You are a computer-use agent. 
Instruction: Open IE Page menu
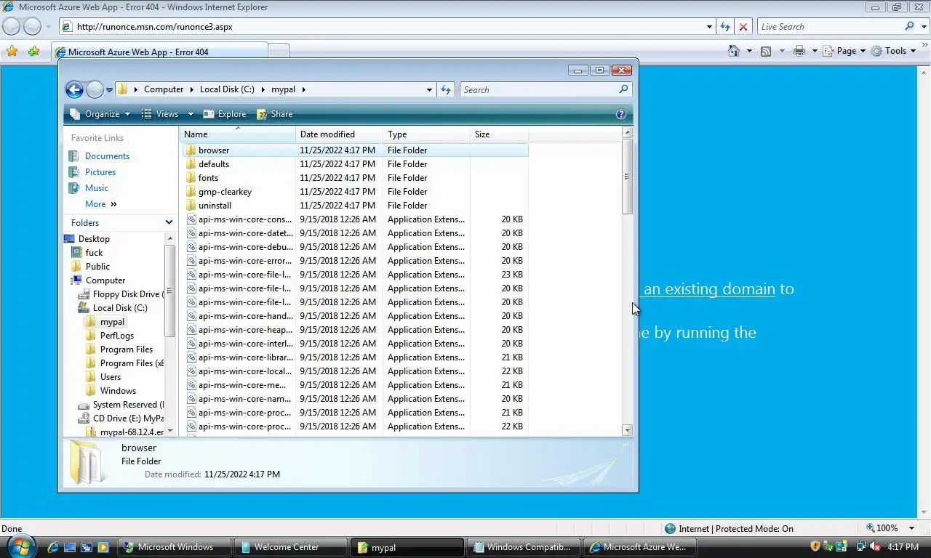click(x=844, y=51)
